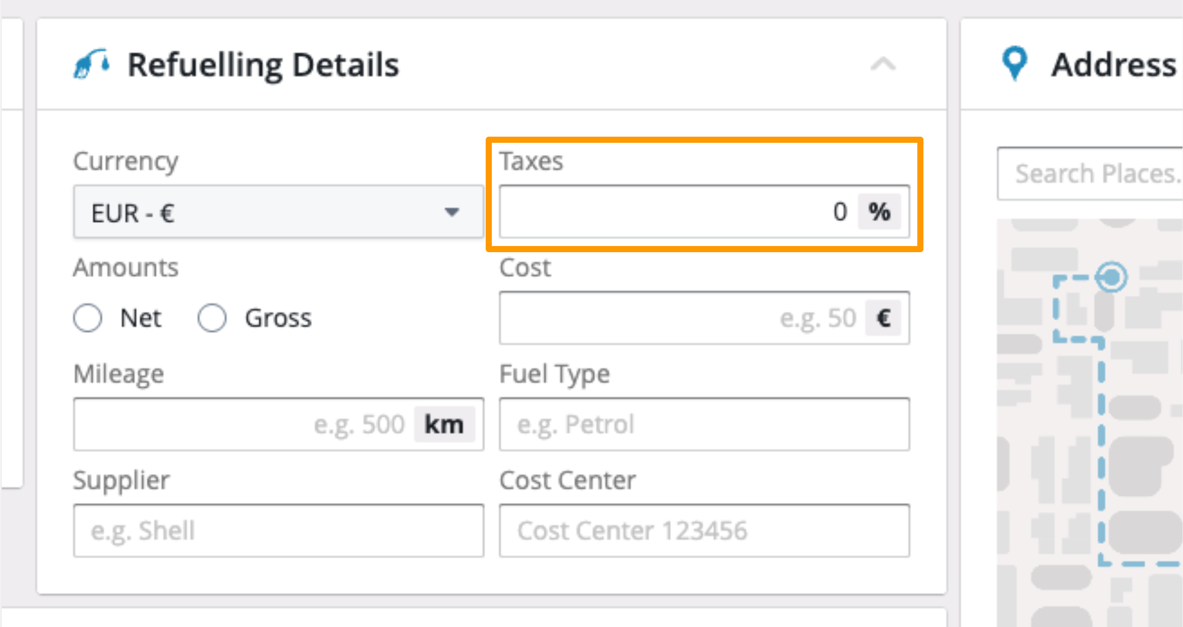Screen dimensions: 1183x627
Task: Collapse the Refuelling Details panel chevron
Action: (883, 64)
